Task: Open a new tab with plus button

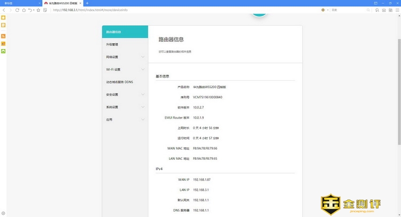Action: 87,3
